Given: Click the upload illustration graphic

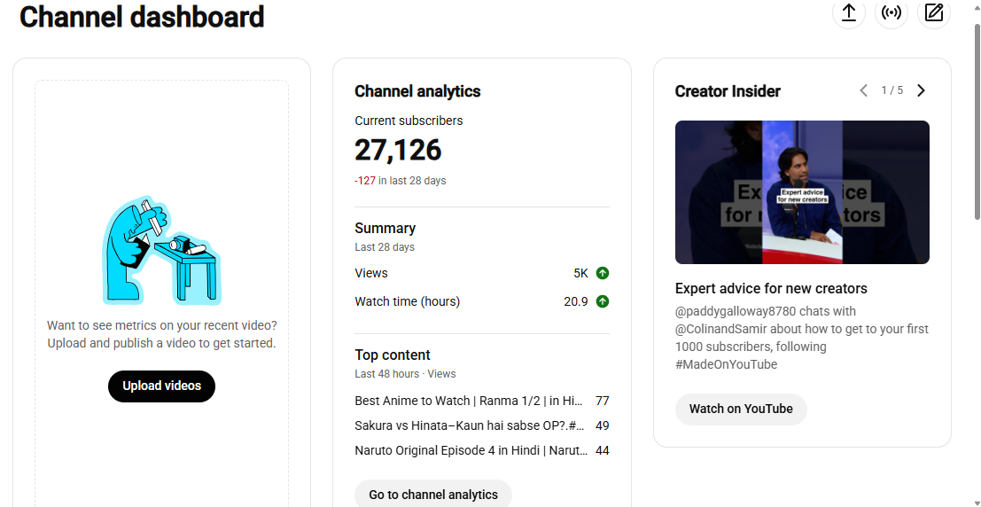Looking at the screenshot, I should coord(162,249).
